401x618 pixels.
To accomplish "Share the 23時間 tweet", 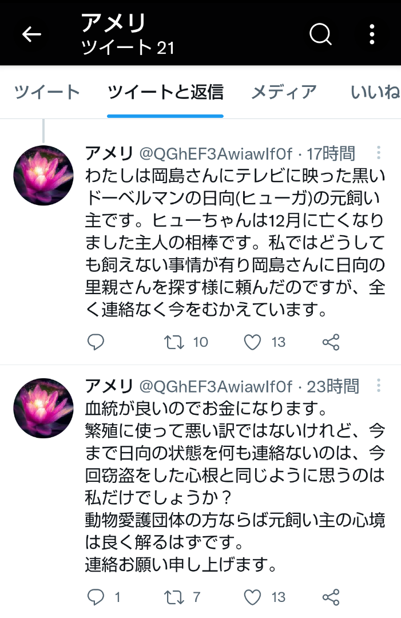I will click(331, 597).
